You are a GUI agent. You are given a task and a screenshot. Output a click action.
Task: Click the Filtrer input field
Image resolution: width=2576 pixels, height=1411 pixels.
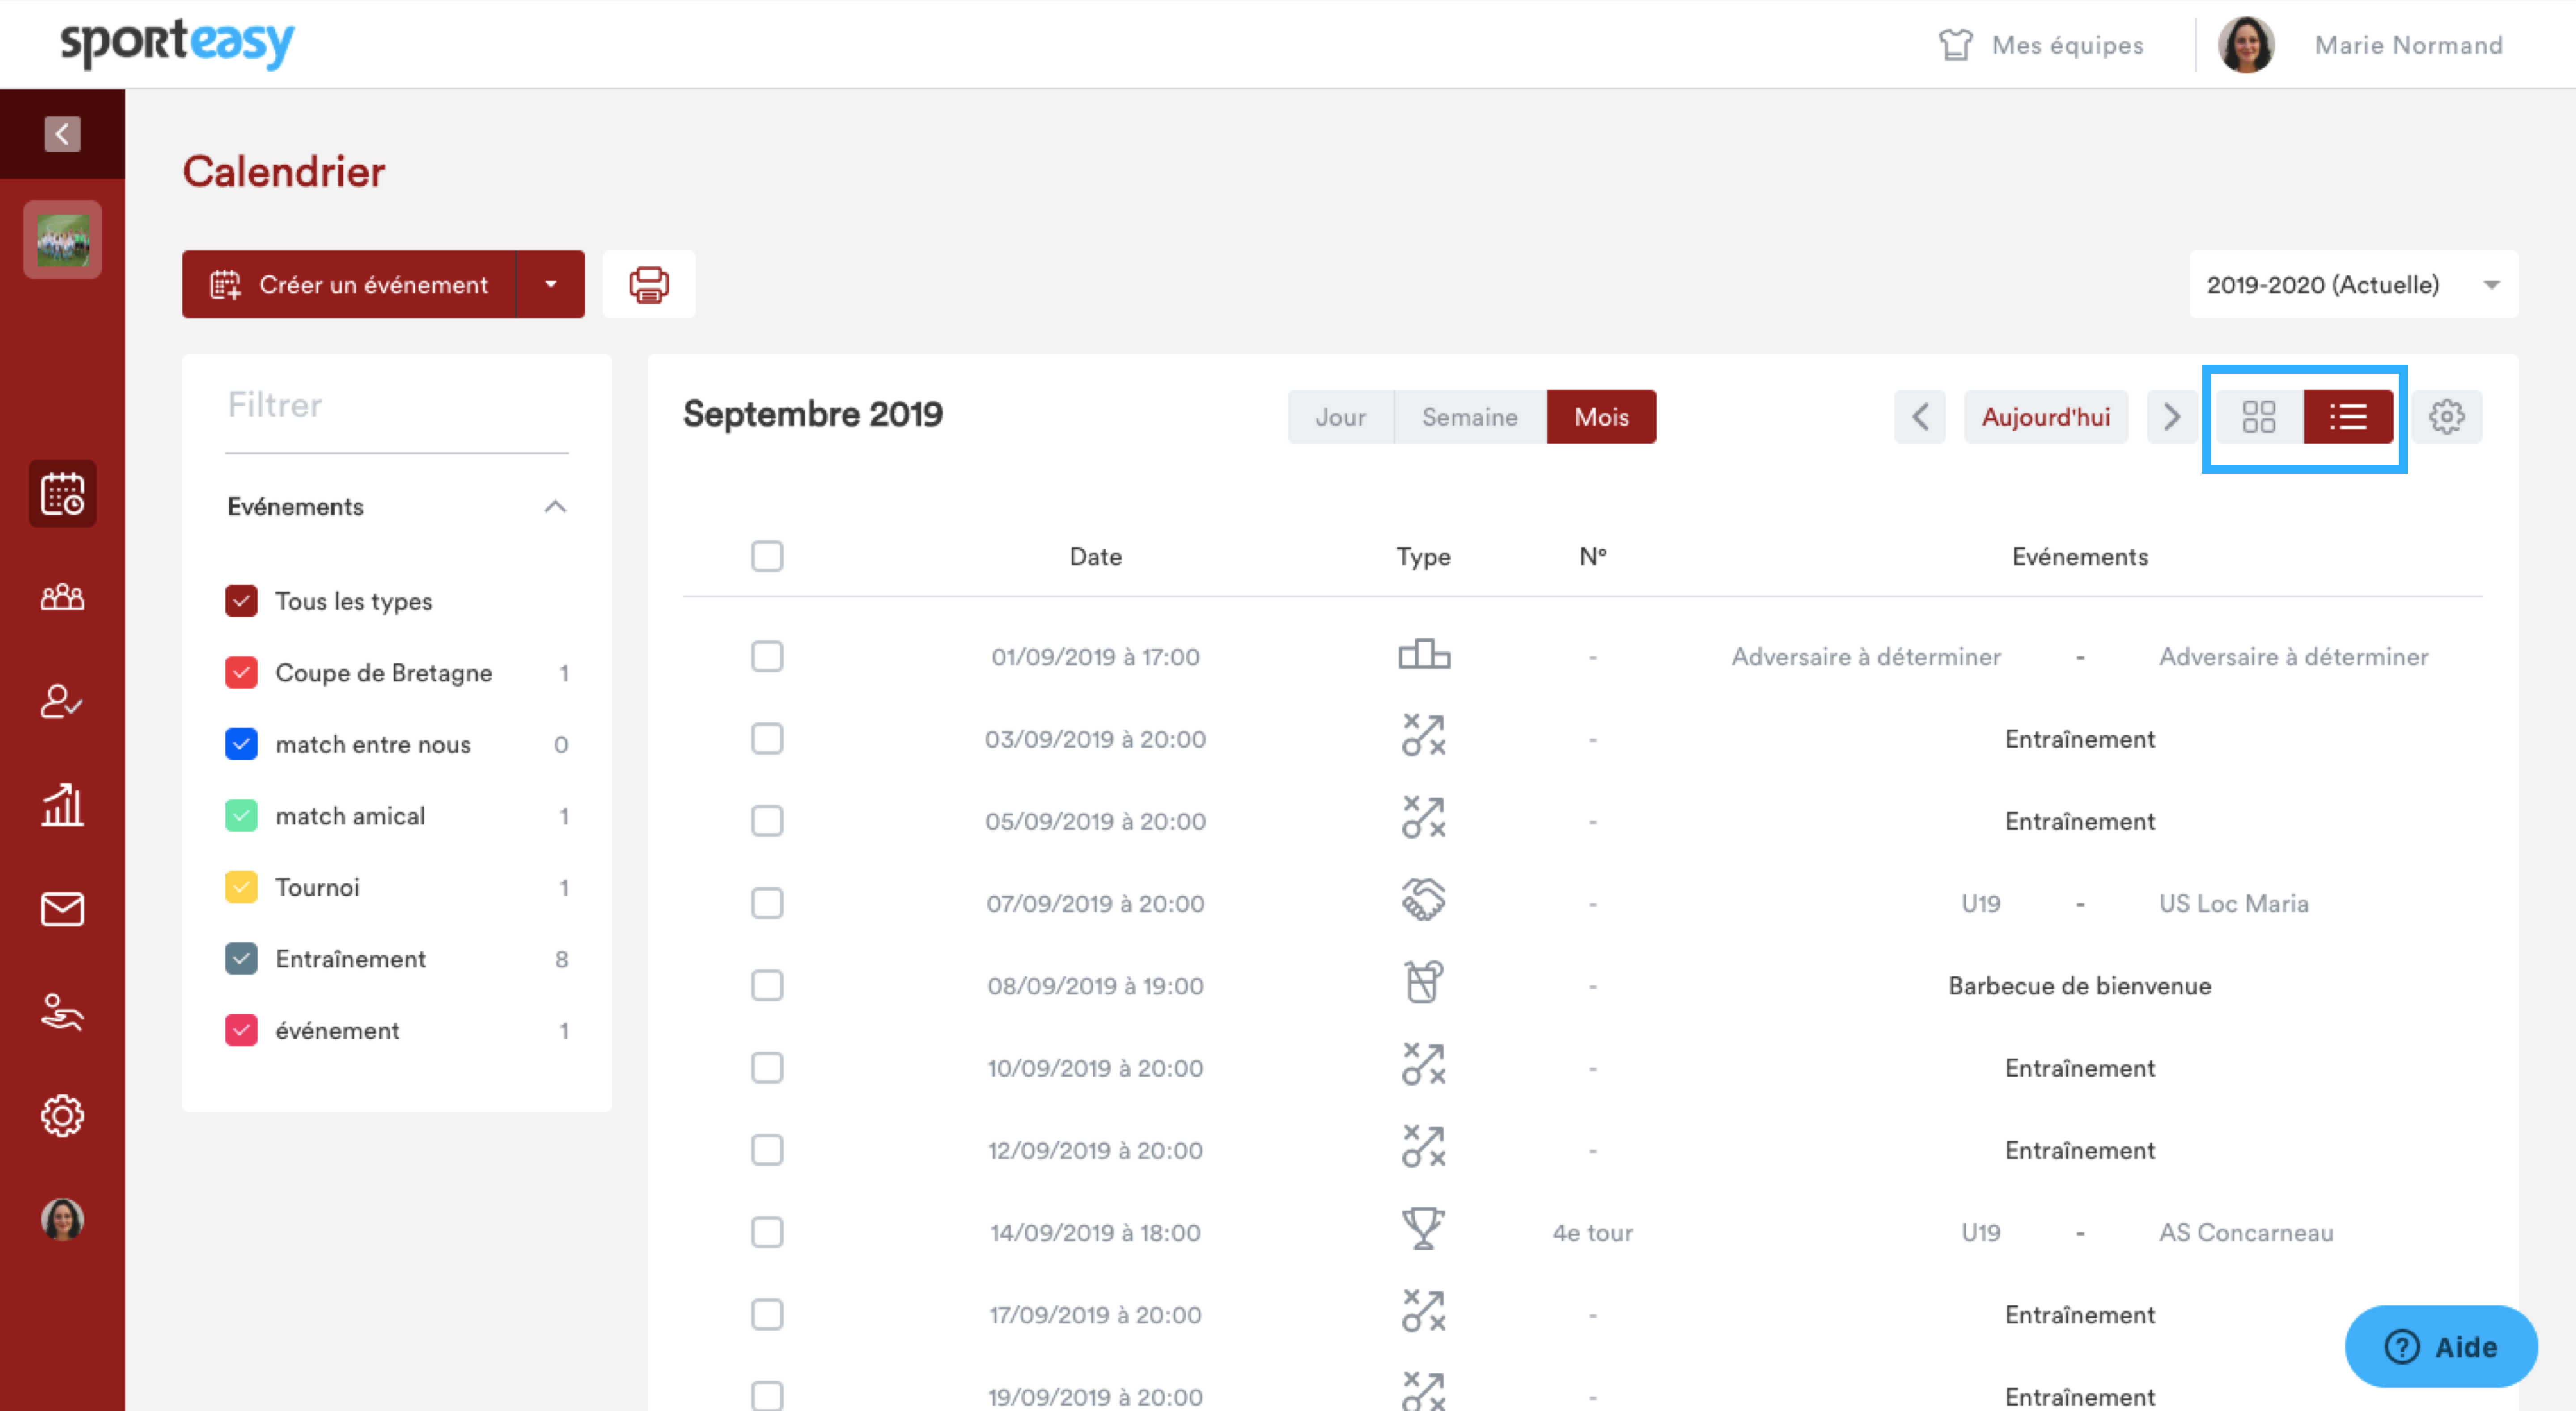397,405
